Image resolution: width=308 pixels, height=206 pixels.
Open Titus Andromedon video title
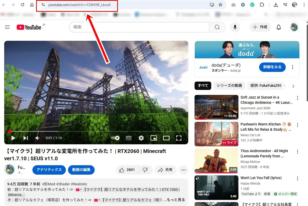tap(264, 153)
